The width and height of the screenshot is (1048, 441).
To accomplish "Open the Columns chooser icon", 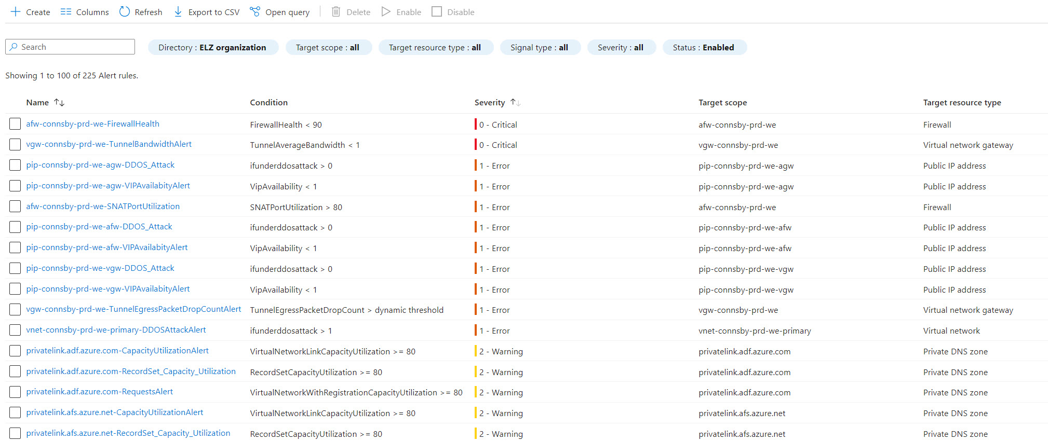I will [x=66, y=11].
